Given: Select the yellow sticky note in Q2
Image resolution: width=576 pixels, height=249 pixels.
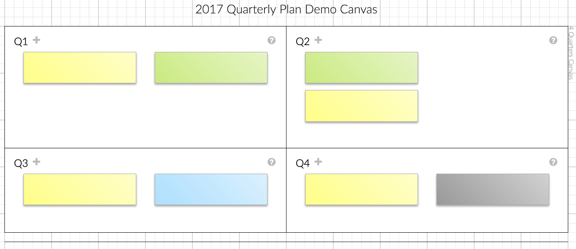Looking at the screenshot, I should 361,106.
